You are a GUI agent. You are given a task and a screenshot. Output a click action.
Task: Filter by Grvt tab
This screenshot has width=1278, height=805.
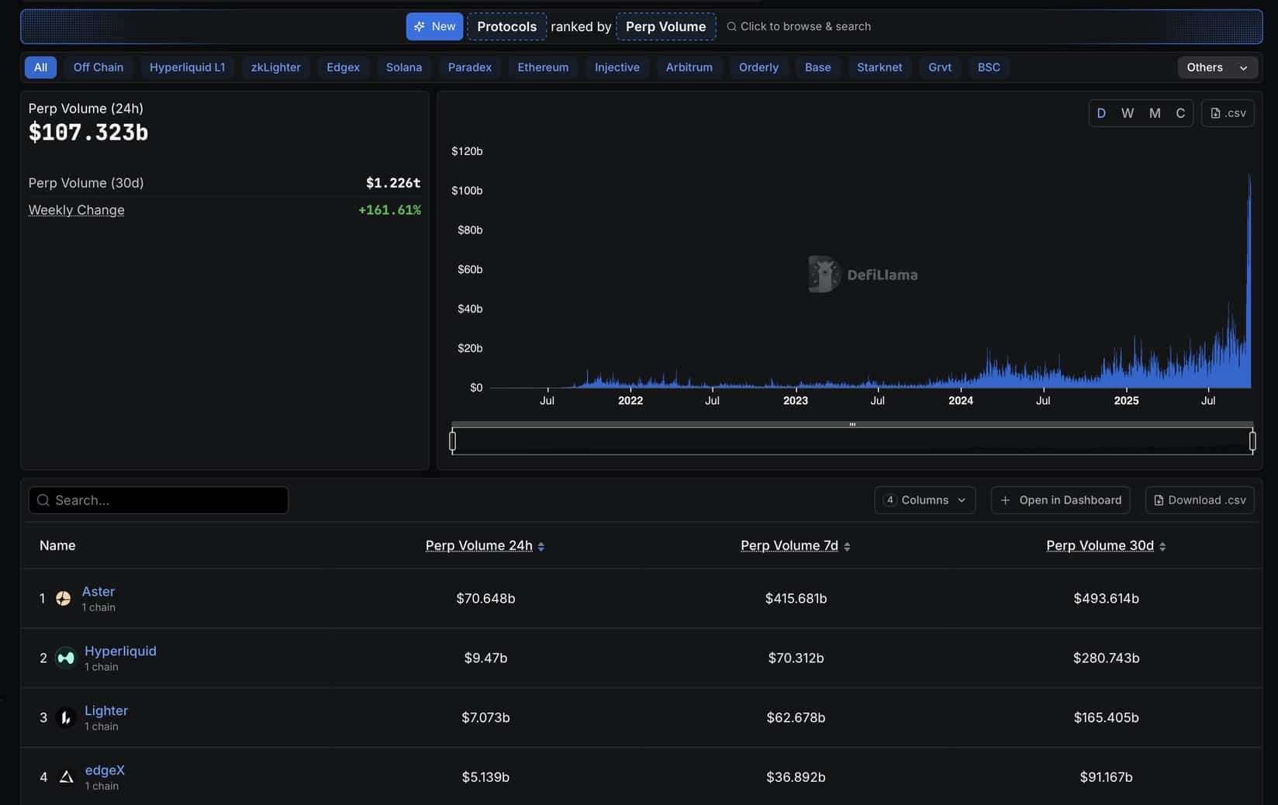(940, 67)
